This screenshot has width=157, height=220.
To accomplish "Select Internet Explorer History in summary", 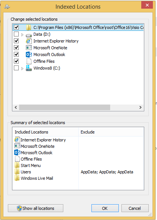I will coord(43,140).
